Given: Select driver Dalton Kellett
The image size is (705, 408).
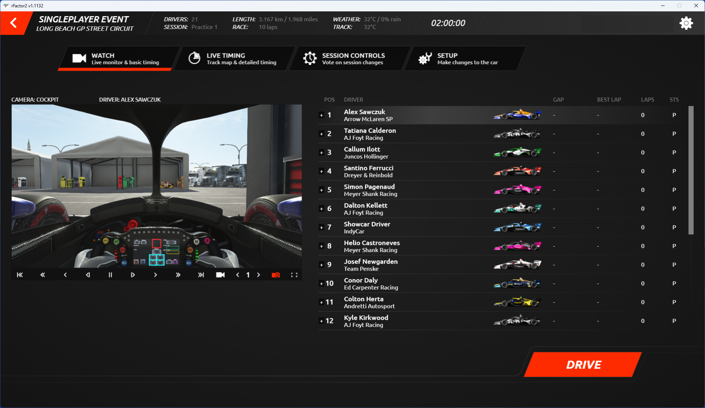Looking at the screenshot, I should (x=365, y=206).
